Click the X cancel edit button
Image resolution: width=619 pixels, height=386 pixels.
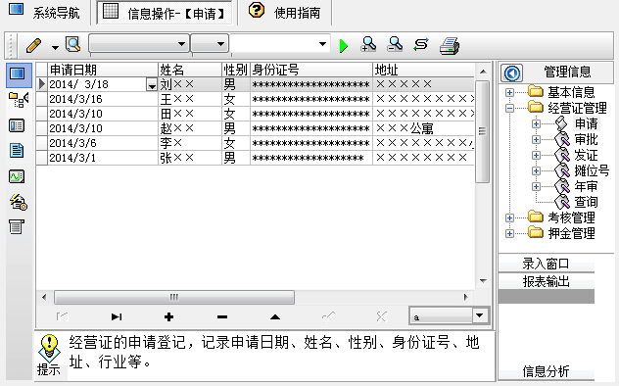(381, 316)
